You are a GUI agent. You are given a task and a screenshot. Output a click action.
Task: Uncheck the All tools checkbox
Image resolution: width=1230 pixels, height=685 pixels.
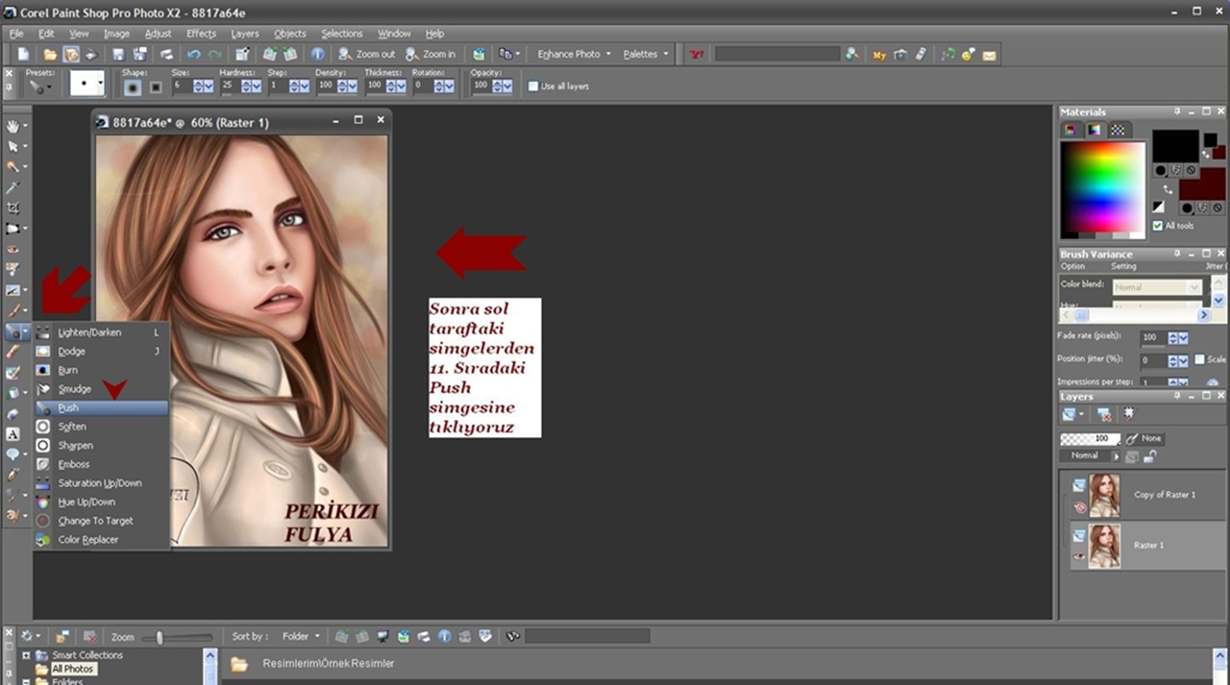click(x=1157, y=226)
